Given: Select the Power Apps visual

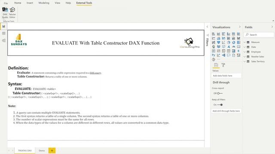Looking at the screenshot, I should (214, 59).
